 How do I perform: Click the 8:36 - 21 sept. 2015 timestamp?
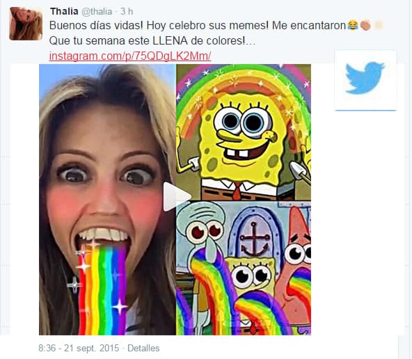tap(79, 348)
